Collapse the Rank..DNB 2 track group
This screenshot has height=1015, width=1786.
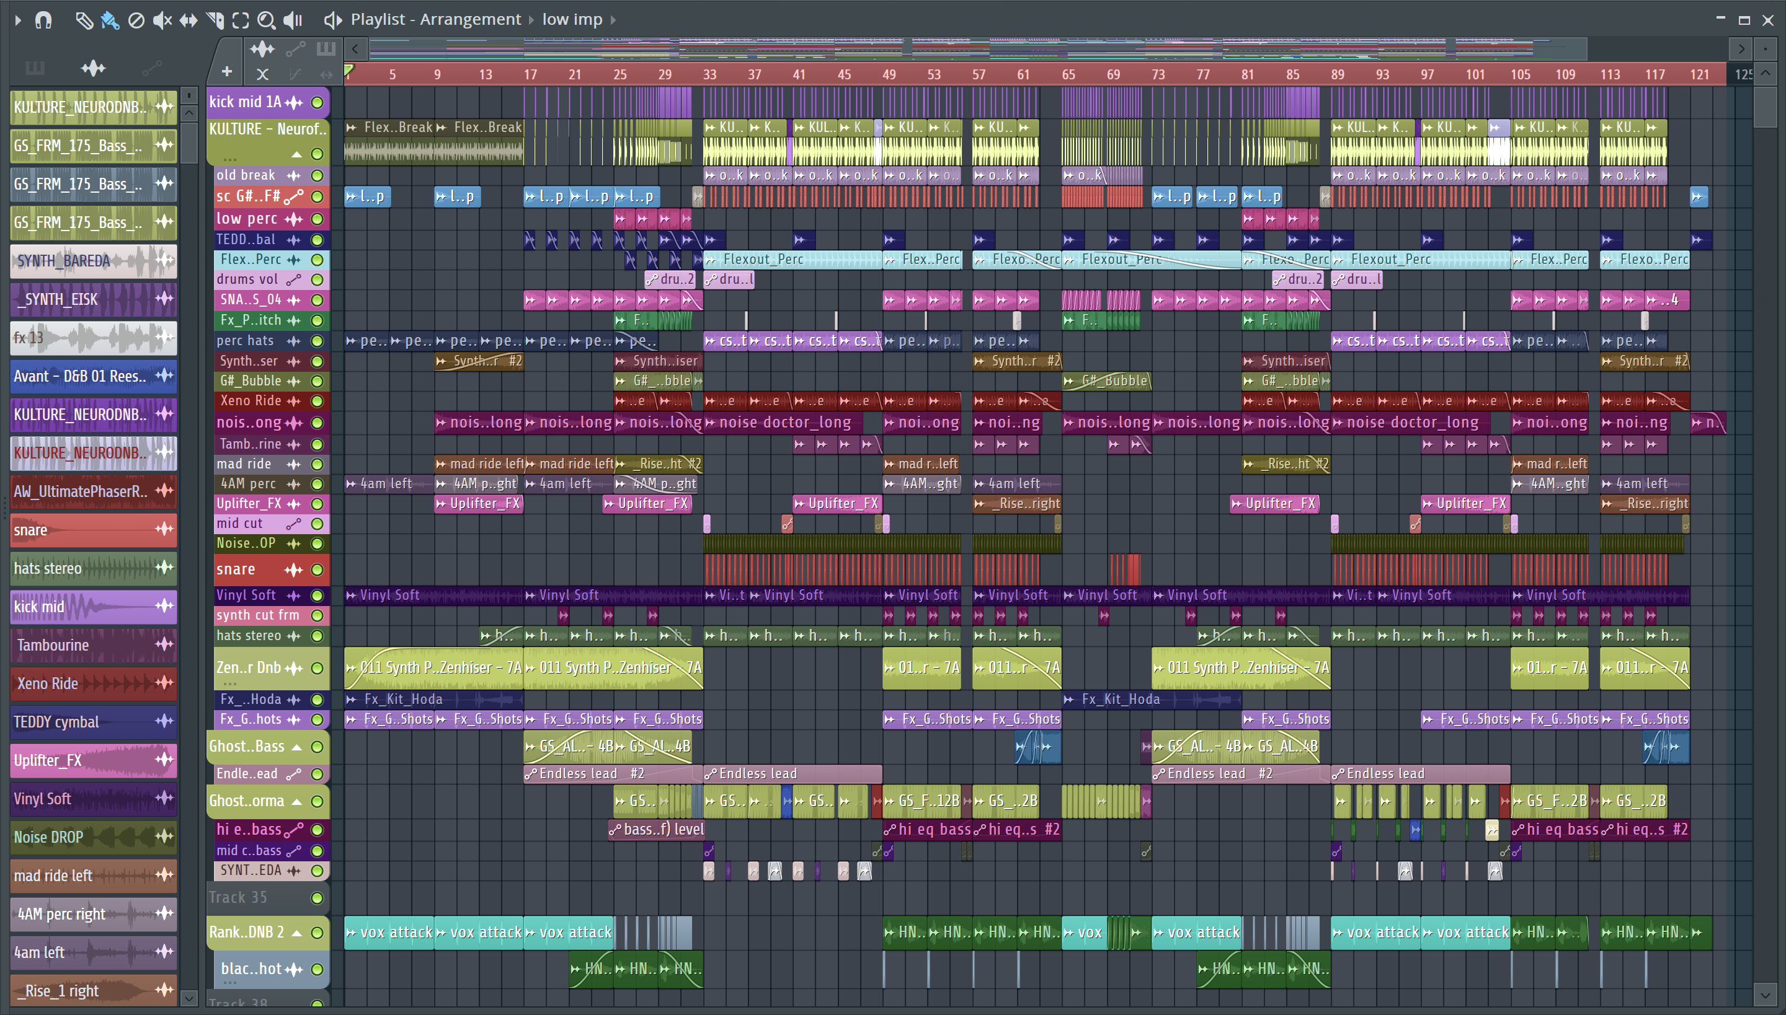point(296,933)
